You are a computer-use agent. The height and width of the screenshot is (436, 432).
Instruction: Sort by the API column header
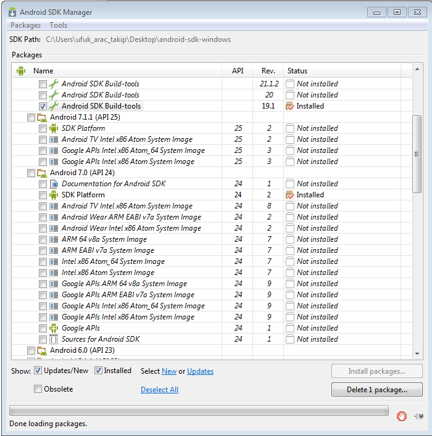[x=238, y=71]
